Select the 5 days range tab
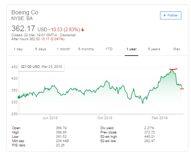This screenshot has width=191, height=155. coord(41,49)
